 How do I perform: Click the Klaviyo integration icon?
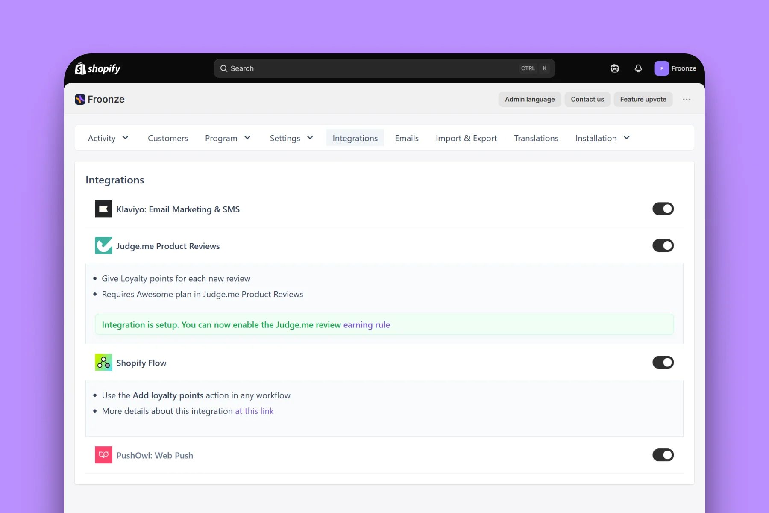103,209
